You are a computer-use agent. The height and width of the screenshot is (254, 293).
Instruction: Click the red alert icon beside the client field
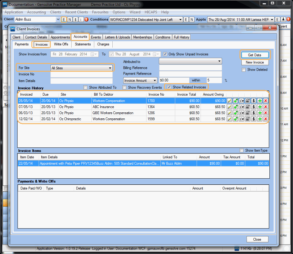coord(86,19)
